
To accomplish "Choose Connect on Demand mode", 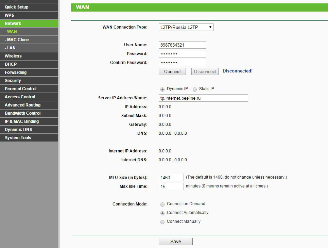I will (x=162, y=204).
